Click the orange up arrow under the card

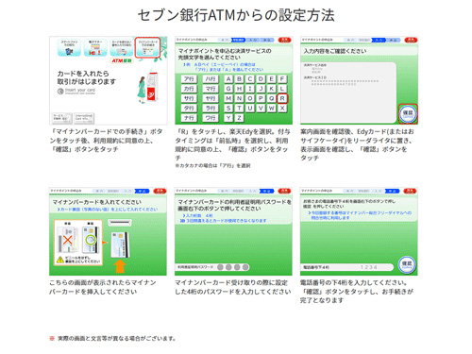pos(120,266)
